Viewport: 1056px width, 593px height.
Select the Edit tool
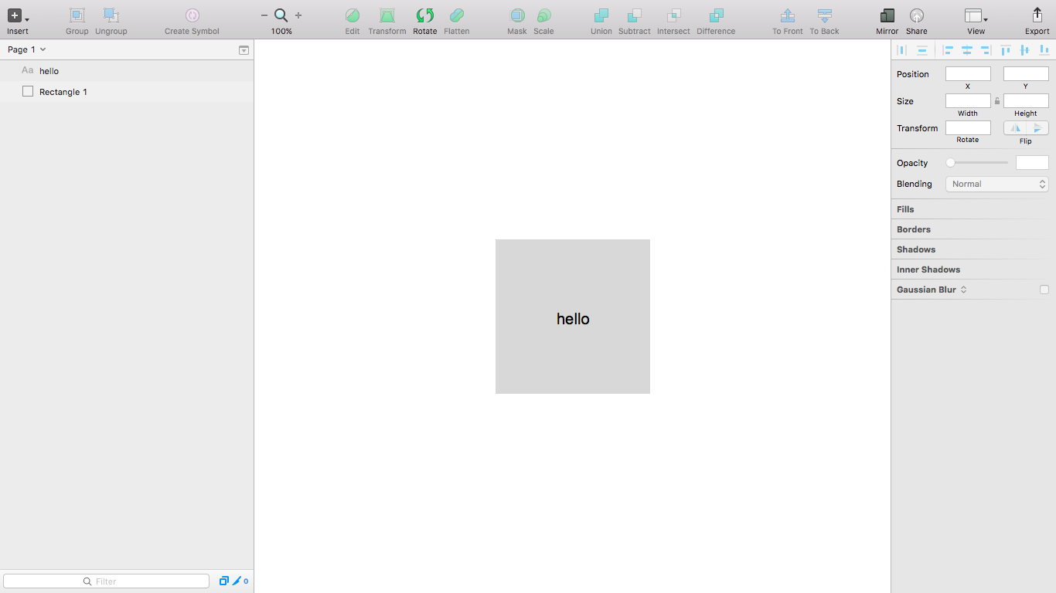click(353, 15)
